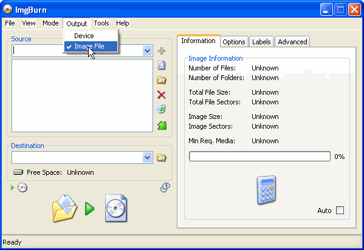The height and width of the screenshot is (250, 364).
Task: Switch to the Labels tab
Action: [261, 42]
